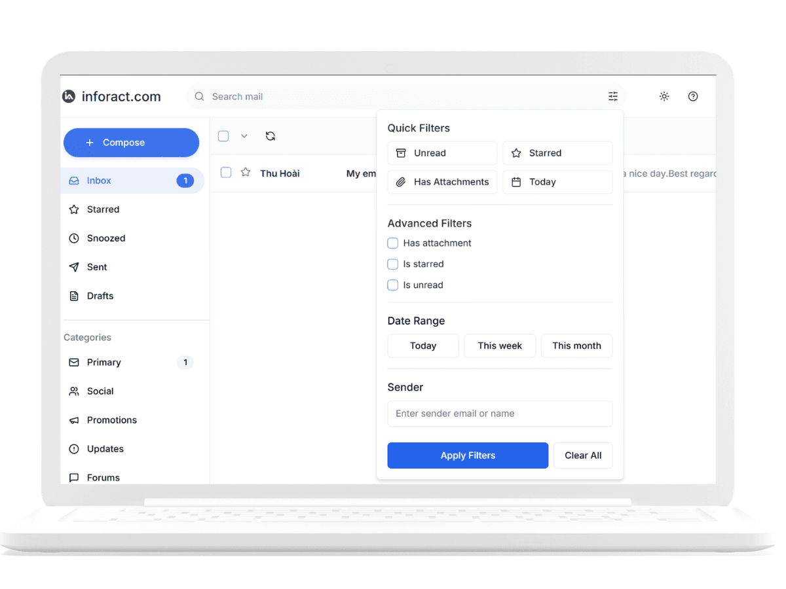Star the email from Thu Hoài
The image size is (786, 589).
(x=245, y=172)
